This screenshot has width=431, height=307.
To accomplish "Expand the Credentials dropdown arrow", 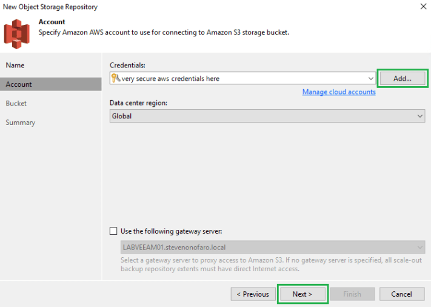I will click(371, 78).
